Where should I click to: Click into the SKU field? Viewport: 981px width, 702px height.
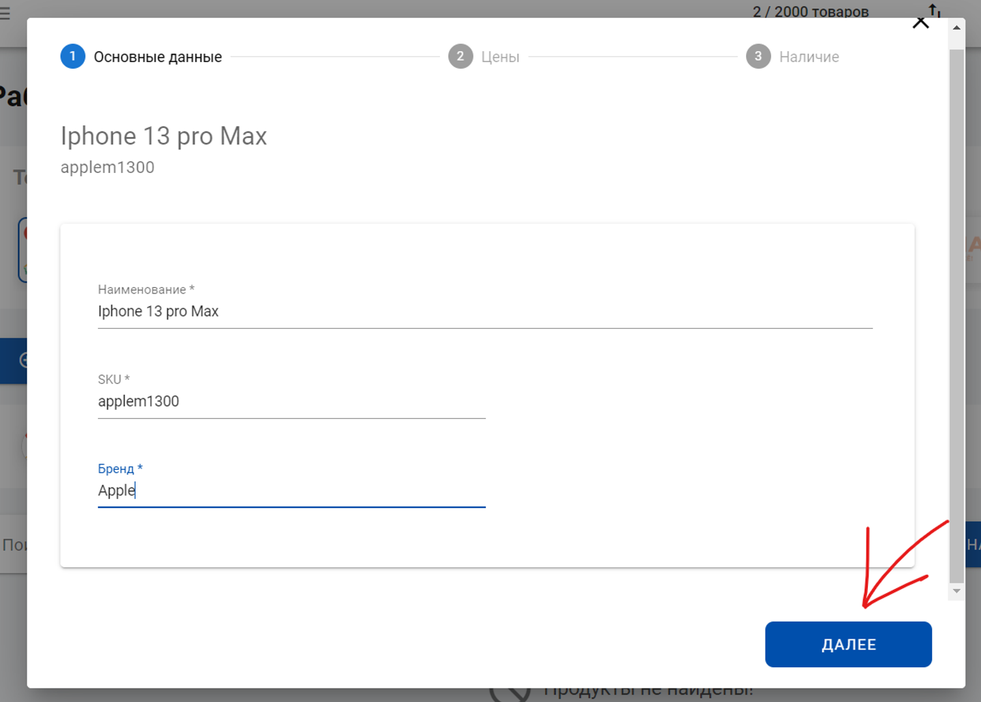tap(291, 402)
